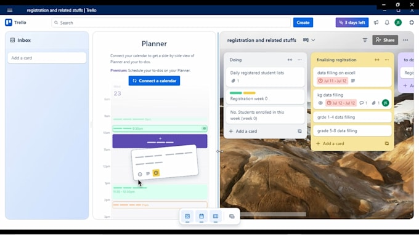419x235 pixels.
Task: Open the board filter icon
Action: 365,40
